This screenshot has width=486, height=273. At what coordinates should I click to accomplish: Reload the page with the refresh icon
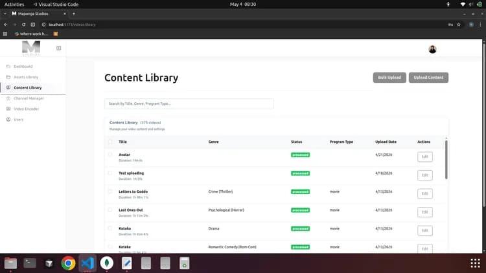click(23, 25)
